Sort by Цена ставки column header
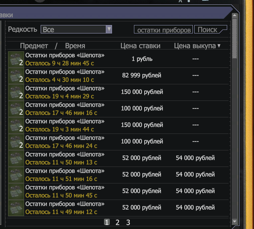This screenshot has width=254, height=229. click(140, 46)
